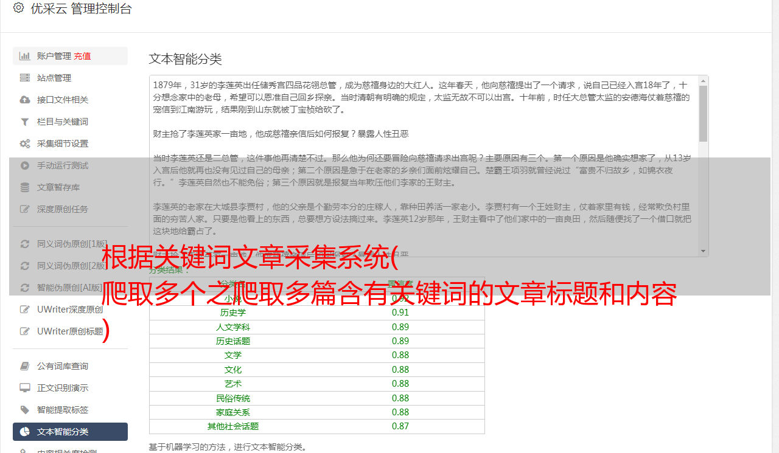Click the 接口文件相关 cloud icon
Image resolution: width=779 pixels, height=453 pixels.
point(25,100)
